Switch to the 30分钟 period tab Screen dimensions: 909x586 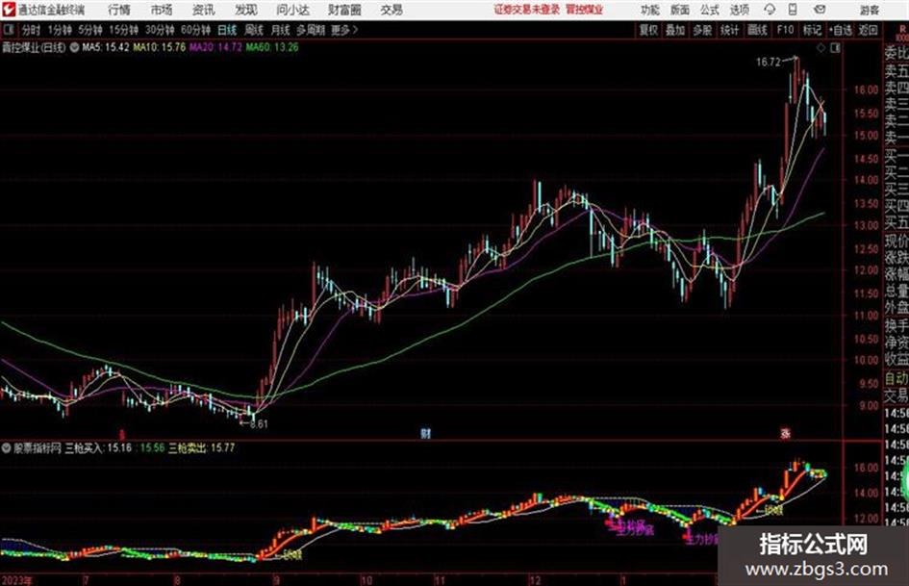point(160,30)
